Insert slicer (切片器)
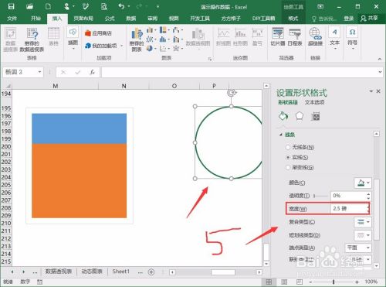This screenshot has height=287, width=386. click(x=278, y=36)
